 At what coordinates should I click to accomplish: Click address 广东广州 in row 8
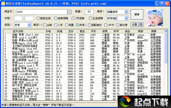pos(129,55)
